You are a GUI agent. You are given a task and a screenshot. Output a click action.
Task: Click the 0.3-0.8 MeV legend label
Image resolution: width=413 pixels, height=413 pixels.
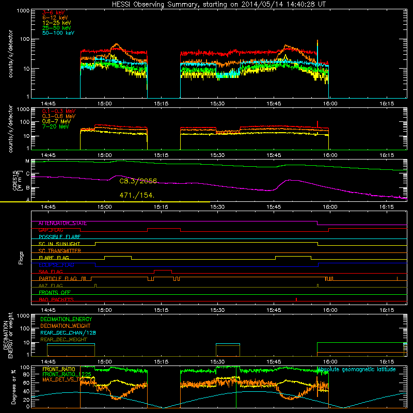point(59,116)
